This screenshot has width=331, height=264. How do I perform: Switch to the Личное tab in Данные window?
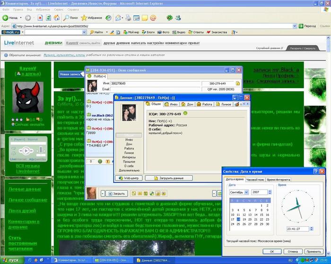224,104
